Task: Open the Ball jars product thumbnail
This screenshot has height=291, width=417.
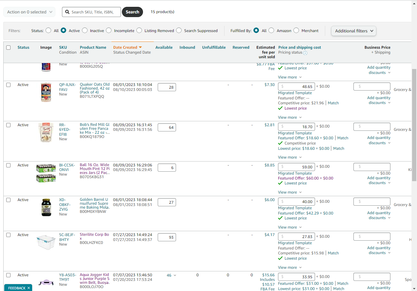Action: (x=46, y=173)
